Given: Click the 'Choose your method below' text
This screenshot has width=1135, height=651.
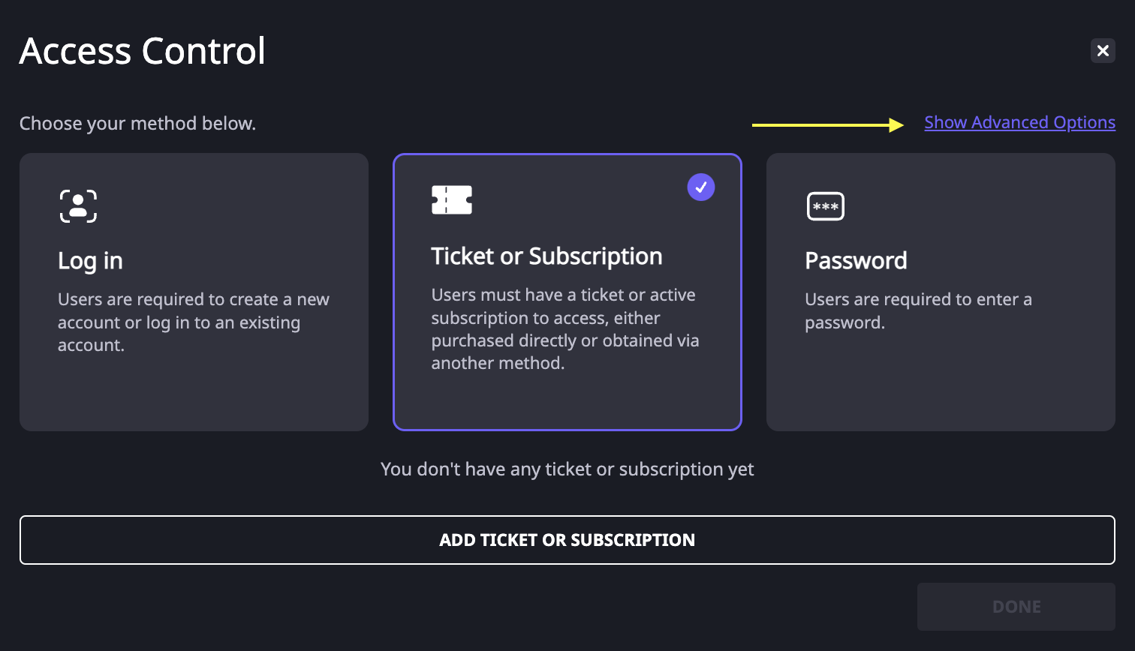Looking at the screenshot, I should (138, 124).
